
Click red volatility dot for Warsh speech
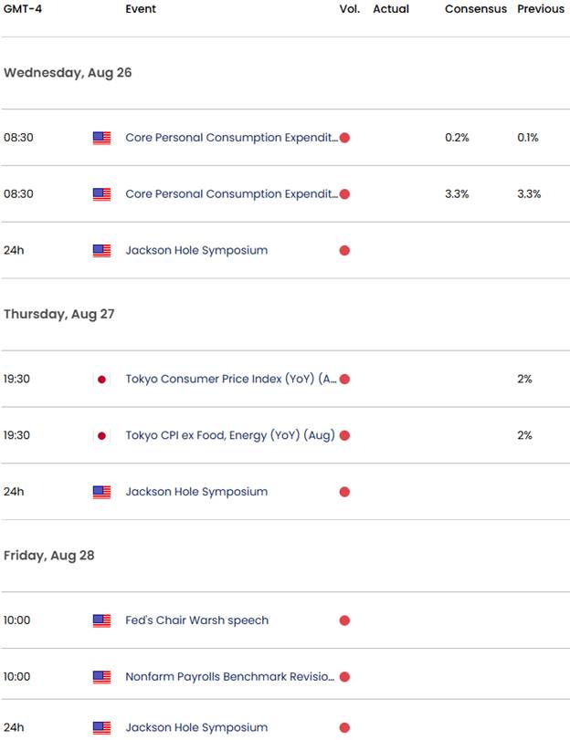click(344, 620)
